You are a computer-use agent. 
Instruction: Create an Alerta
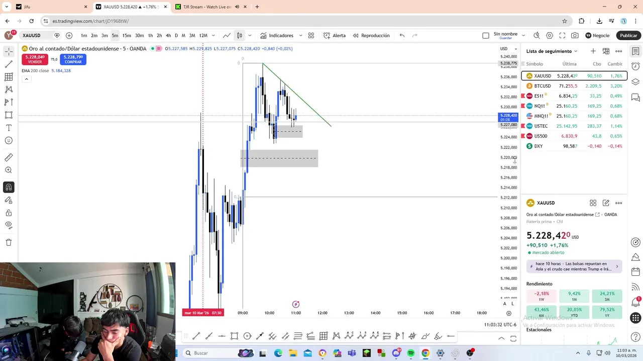(x=335, y=36)
